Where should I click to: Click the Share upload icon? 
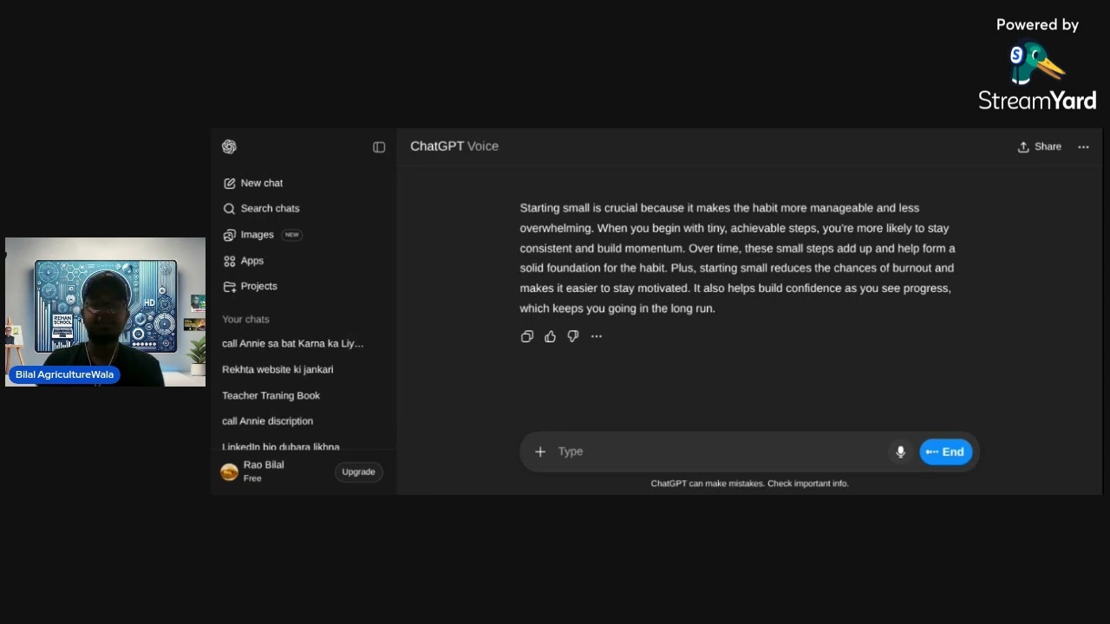click(1023, 147)
